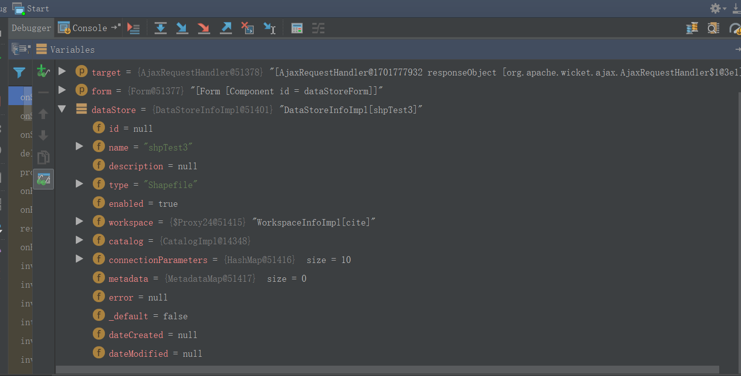Click the Drop Frame icon
741x376 pixels.
point(247,28)
